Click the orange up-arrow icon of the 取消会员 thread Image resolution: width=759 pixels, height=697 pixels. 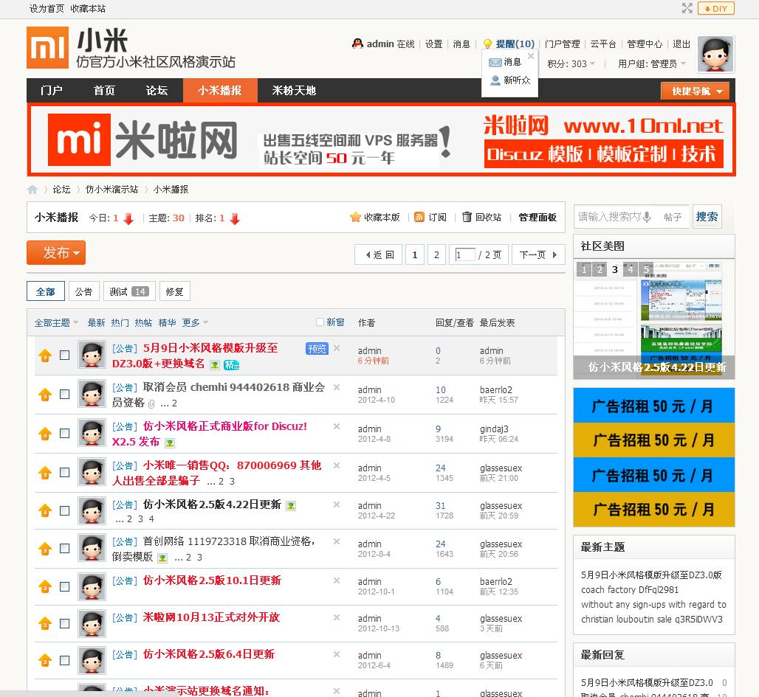tap(45, 395)
